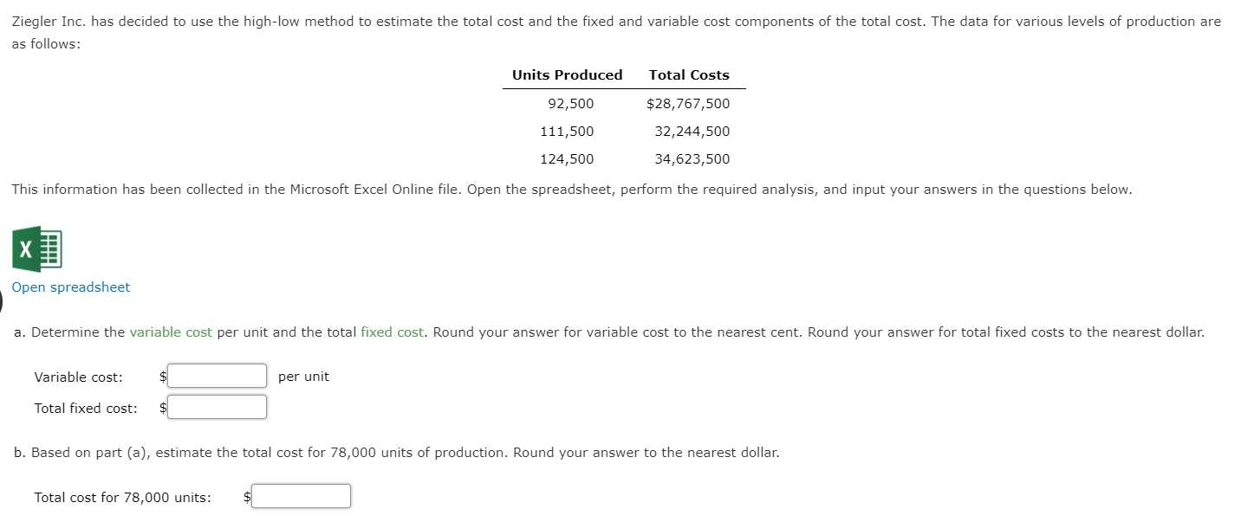The image size is (1241, 522).
Task: Click the total cost for 78,000 units field
Action: click(x=301, y=495)
